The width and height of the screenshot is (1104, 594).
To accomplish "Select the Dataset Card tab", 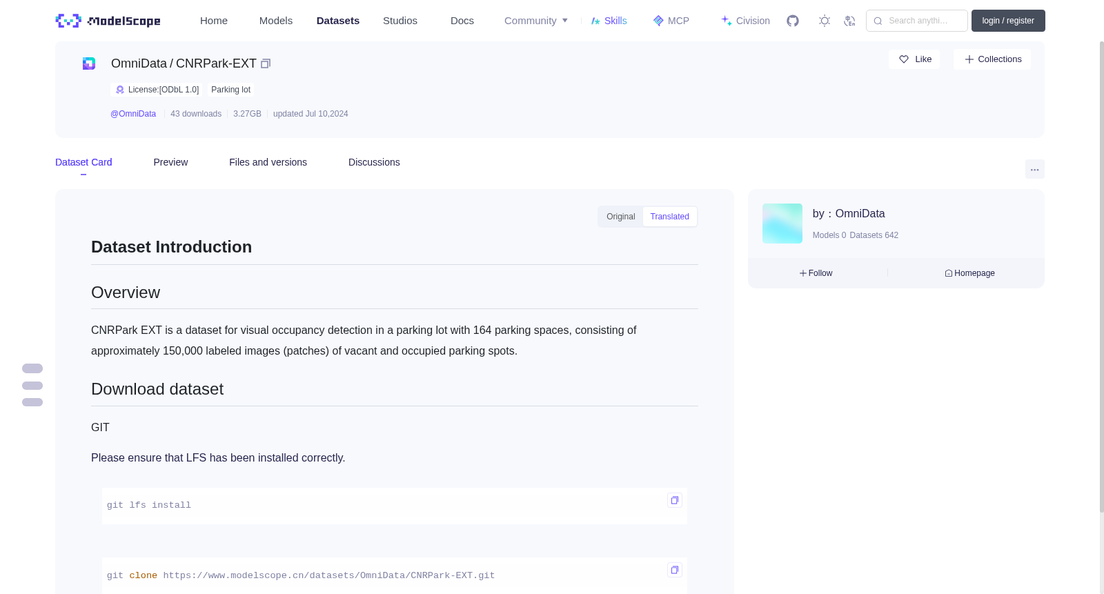I will 83,162.
